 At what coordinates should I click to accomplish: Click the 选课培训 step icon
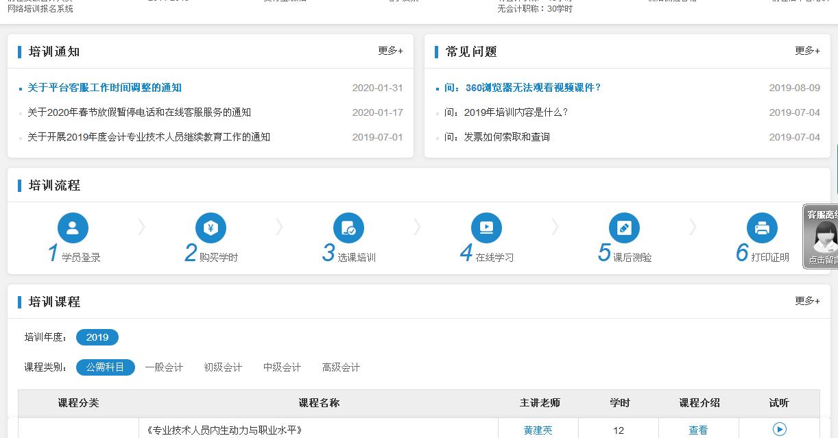pyautogui.click(x=348, y=228)
